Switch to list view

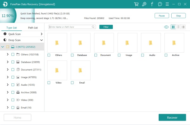point(178,27)
